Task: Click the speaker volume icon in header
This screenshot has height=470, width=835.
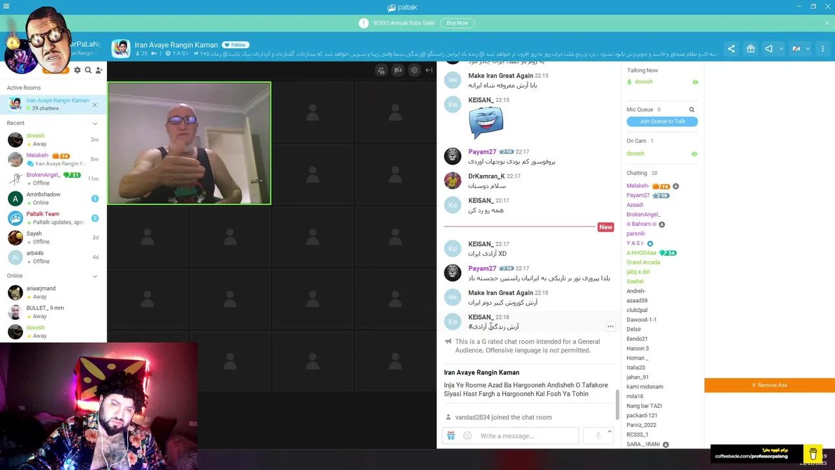Action: click(769, 49)
